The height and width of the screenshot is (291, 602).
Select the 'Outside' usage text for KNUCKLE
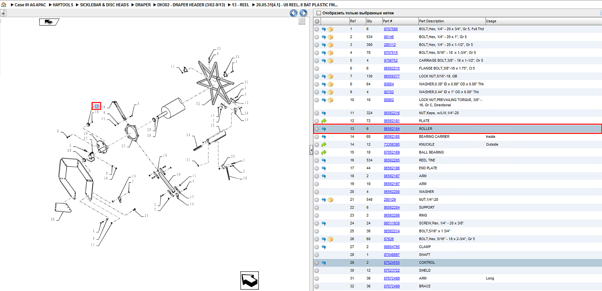(x=492, y=144)
